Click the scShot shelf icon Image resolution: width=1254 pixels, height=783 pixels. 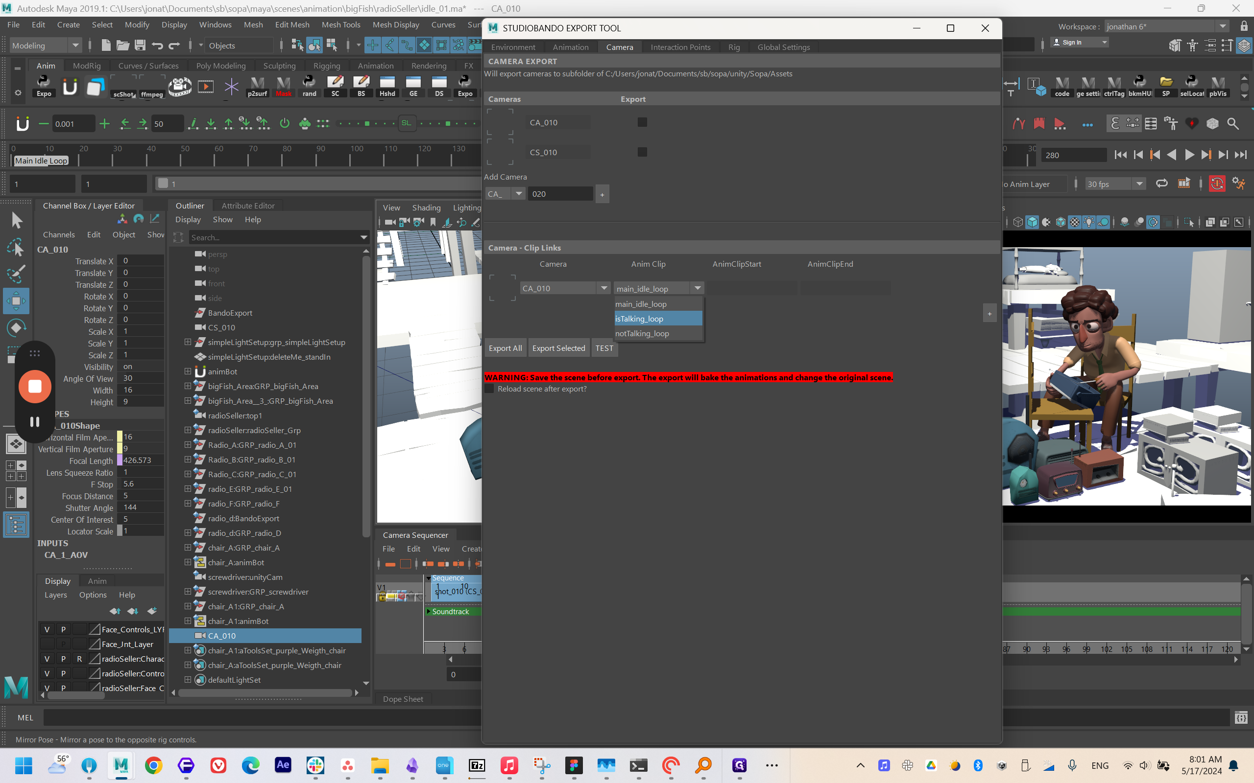(x=124, y=86)
